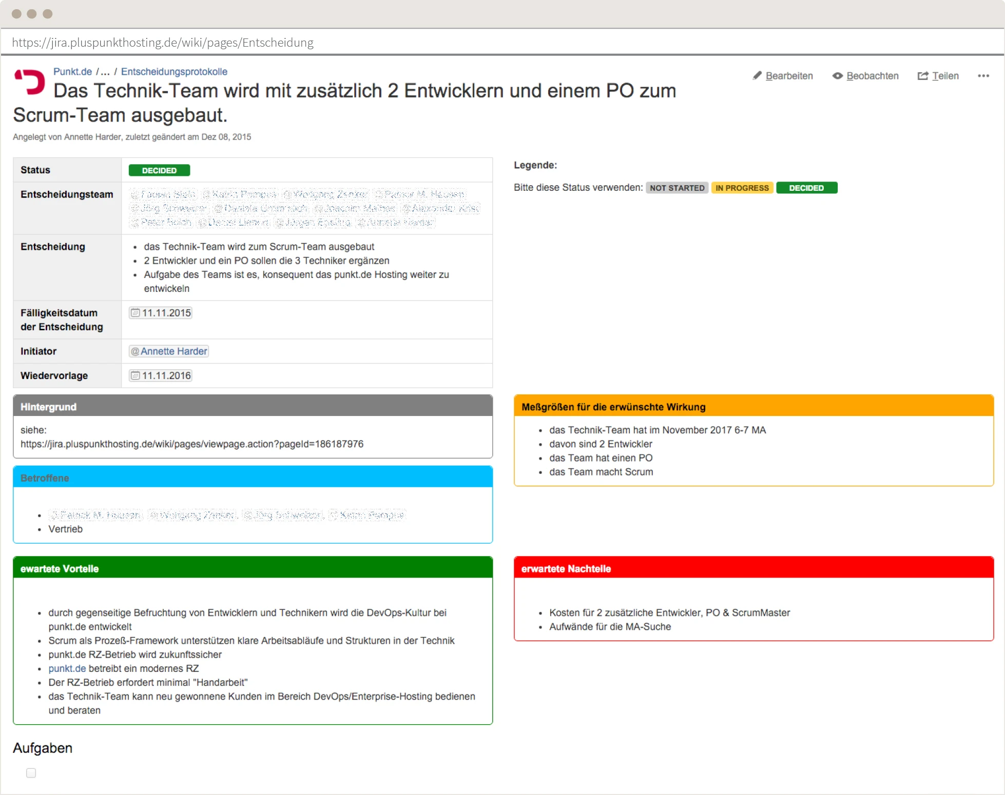
Task: Click bullet 'Der RZ-Betrieb erfordert minimal "Handarbeit"'
Action: click(x=148, y=683)
